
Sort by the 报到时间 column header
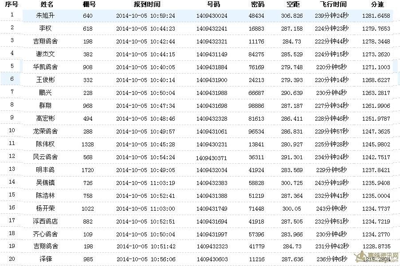pyautogui.click(x=147, y=4)
